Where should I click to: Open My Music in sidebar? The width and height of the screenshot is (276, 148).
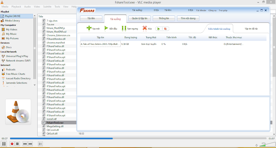click(x=11, y=34)
